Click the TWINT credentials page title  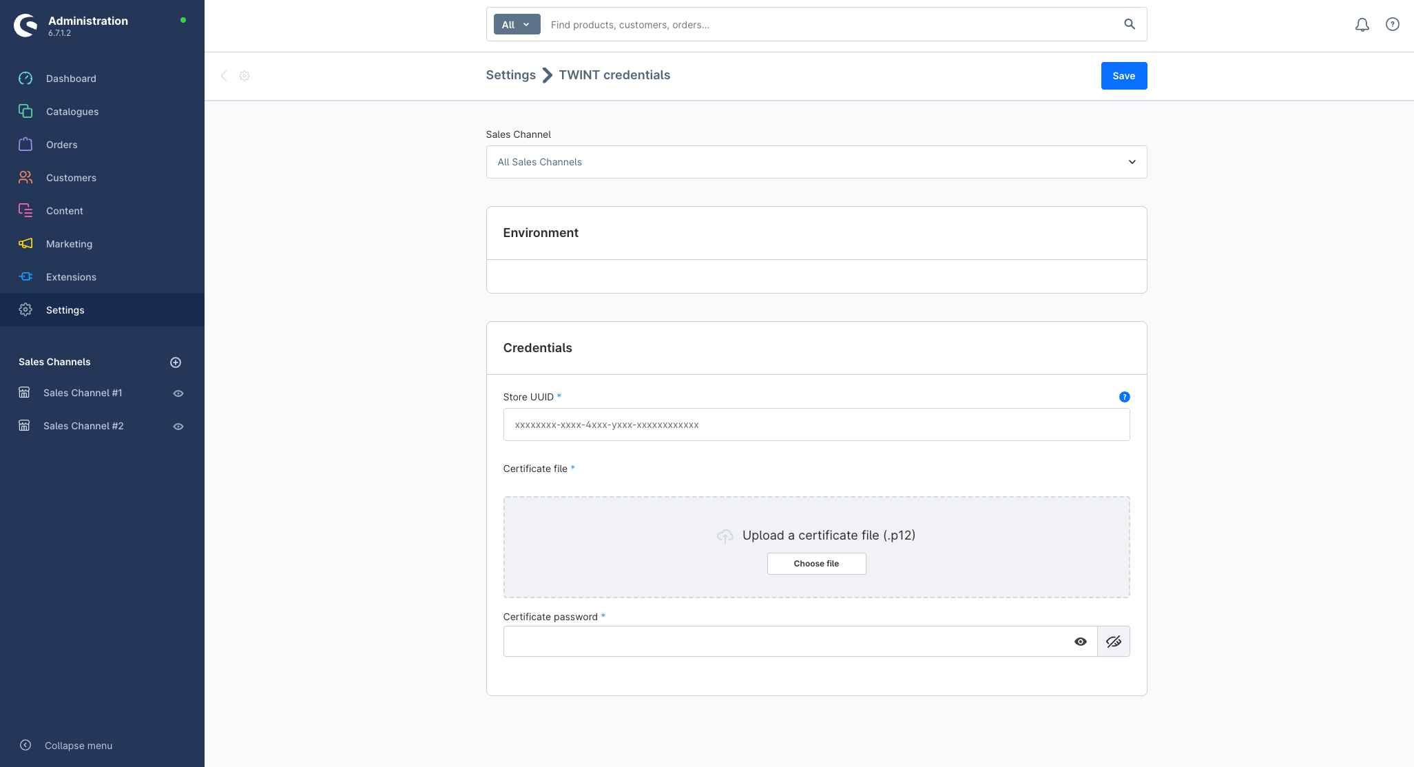click(x=614, y=75)
